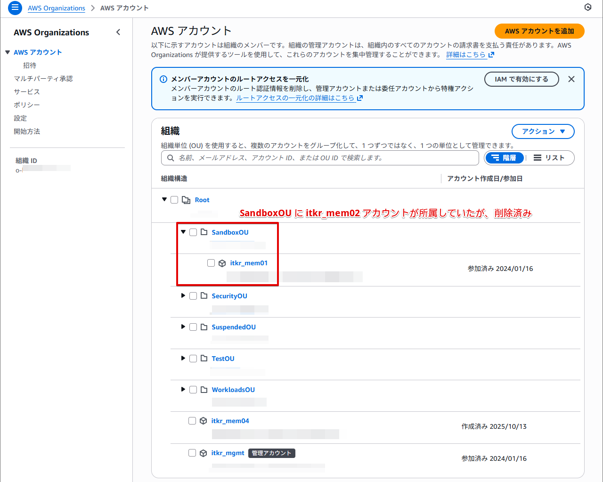Screen dimensions: 603x482
Task: Open マルチパーティ承認 in the sidebar
Action: 43,79
